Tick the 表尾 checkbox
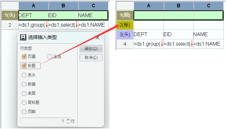 24,94
